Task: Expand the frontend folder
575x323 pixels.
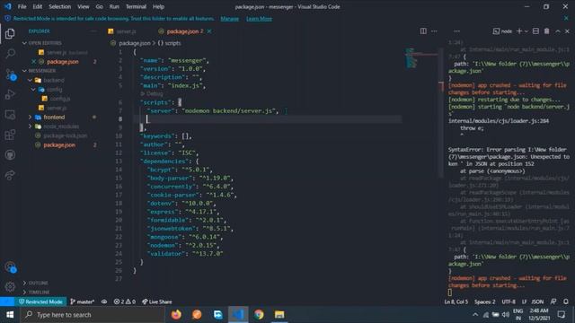Action: coord(30,118)
